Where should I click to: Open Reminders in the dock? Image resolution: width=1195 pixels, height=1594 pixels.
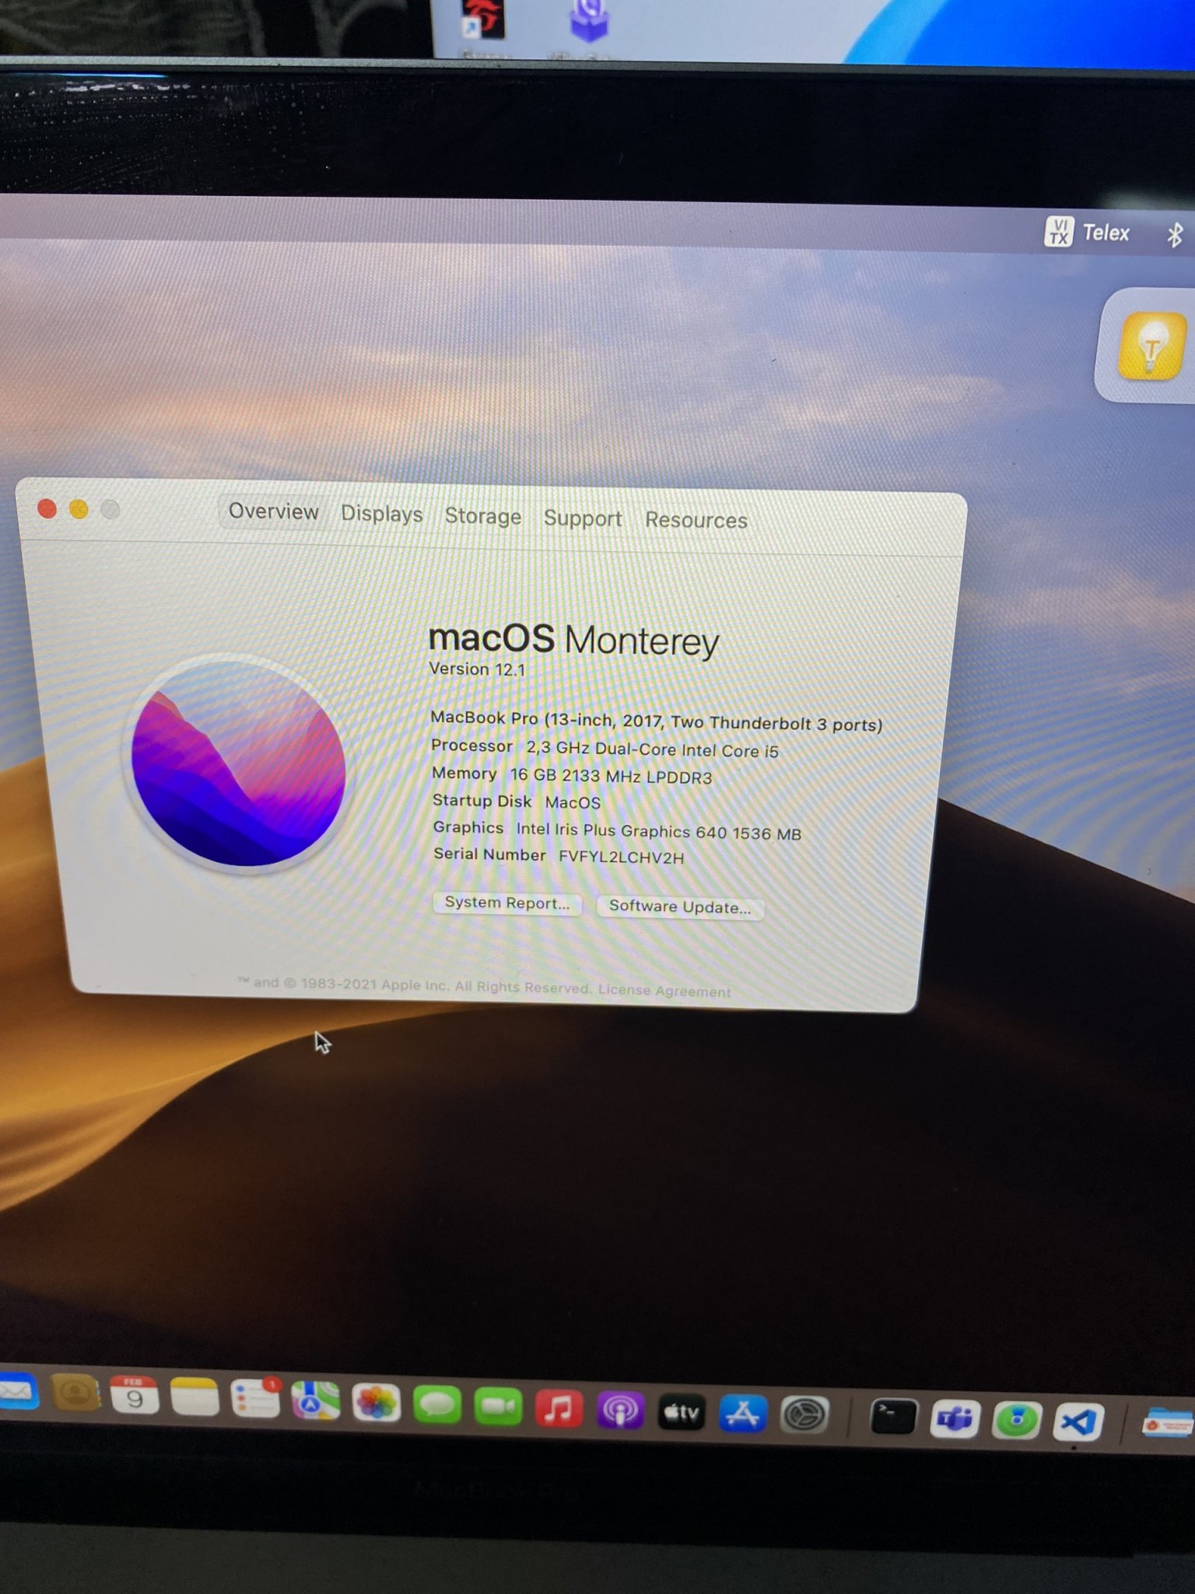pos(254,1399)
